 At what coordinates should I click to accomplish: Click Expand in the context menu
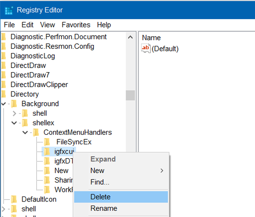121,159
